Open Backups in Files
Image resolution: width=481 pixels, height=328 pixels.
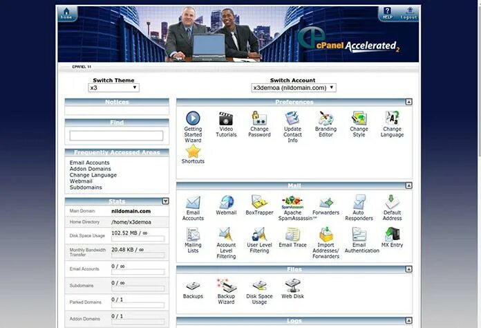193,289
